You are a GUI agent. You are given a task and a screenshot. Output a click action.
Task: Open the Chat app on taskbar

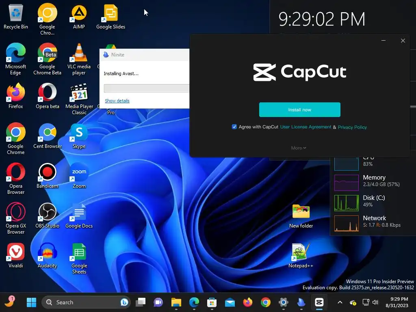pyautogui.click(x=158, y=302)
